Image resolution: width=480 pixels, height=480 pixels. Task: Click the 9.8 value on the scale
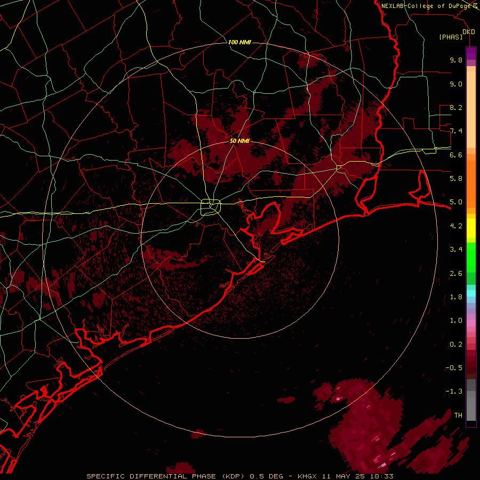tap(456, 60)
